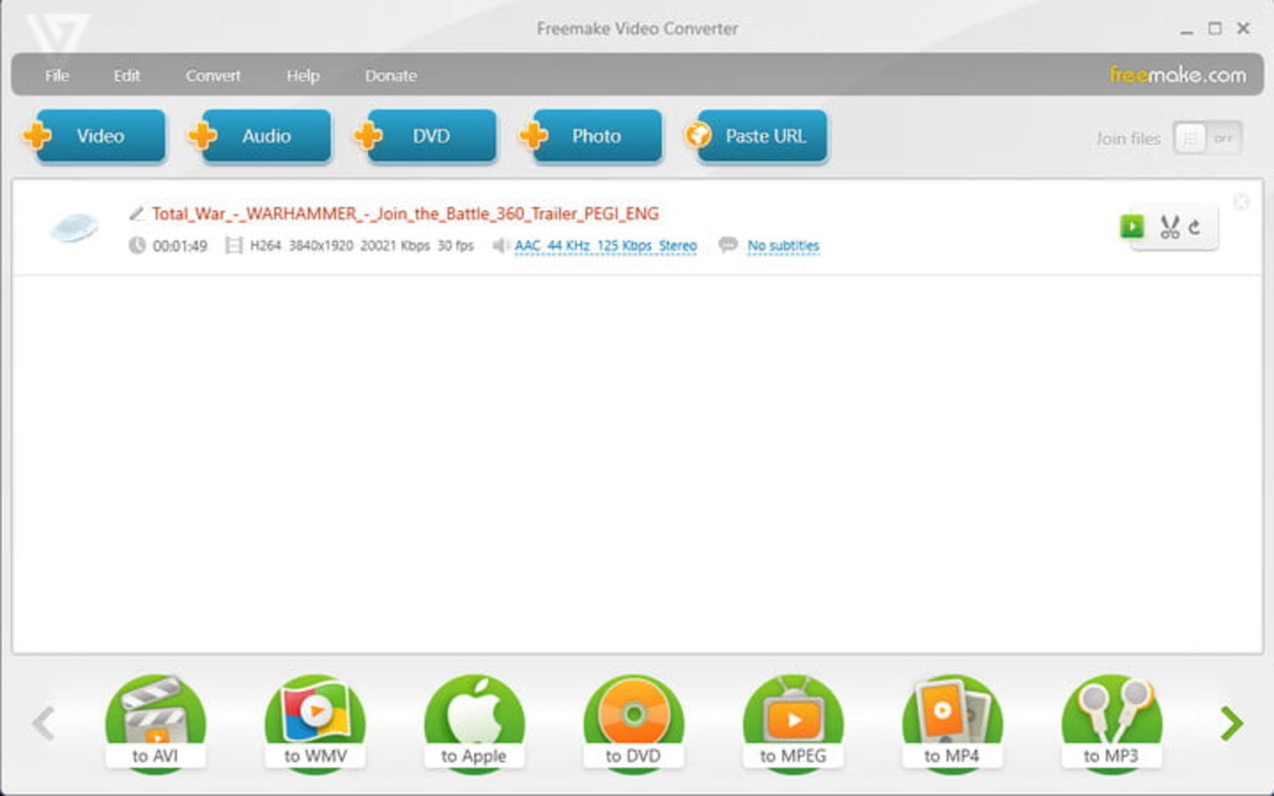Viewport: 1274px width, 796px height.
Task: Open the Convert menu
Action: [213, 76]
